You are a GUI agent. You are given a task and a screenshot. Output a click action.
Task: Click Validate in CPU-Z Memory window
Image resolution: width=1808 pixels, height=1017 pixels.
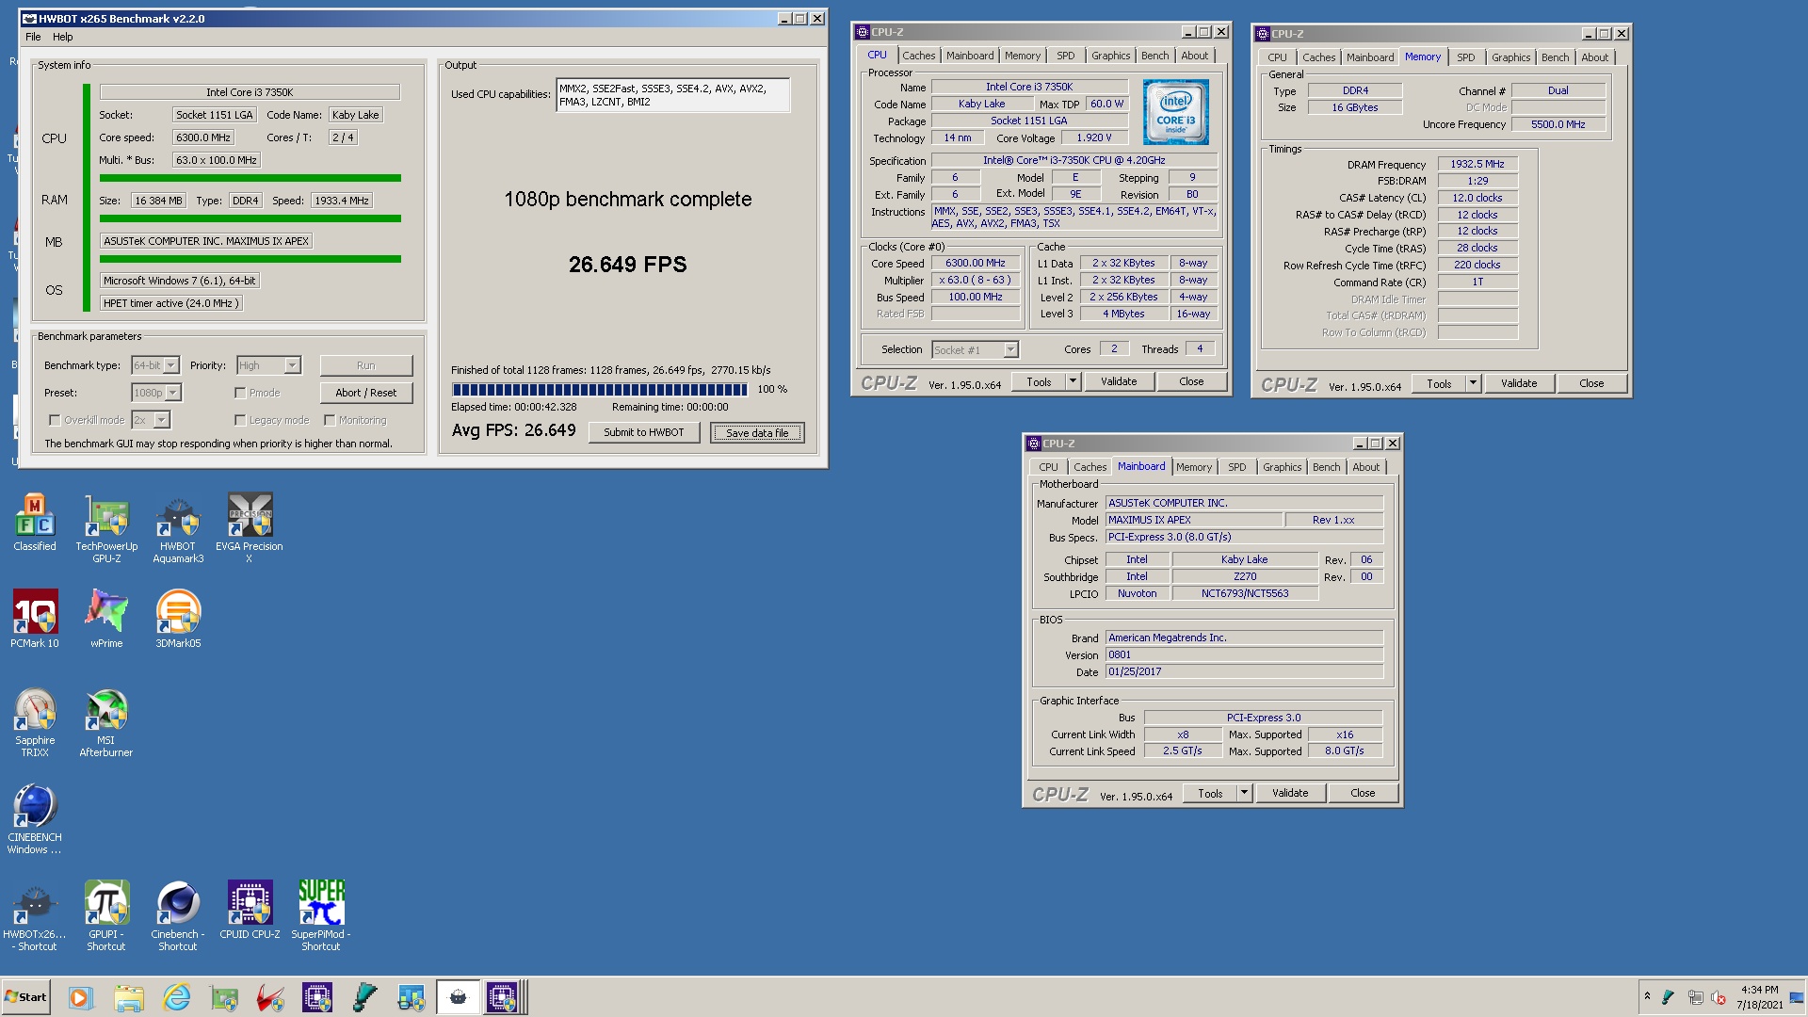[x=1519, y=383]
